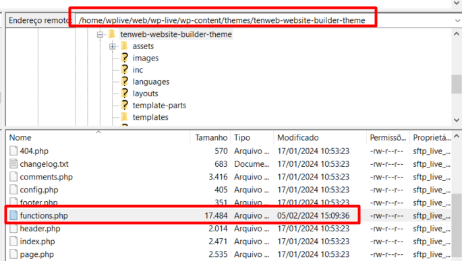The height and width of the screenshot is (261, 462).
Task: Click the file icon of config.php
Action: click(x=13, y=190)
